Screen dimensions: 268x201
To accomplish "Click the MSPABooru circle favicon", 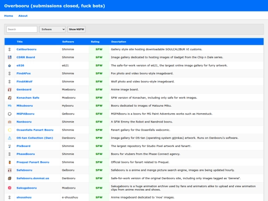I will click(x=9, y=114).
